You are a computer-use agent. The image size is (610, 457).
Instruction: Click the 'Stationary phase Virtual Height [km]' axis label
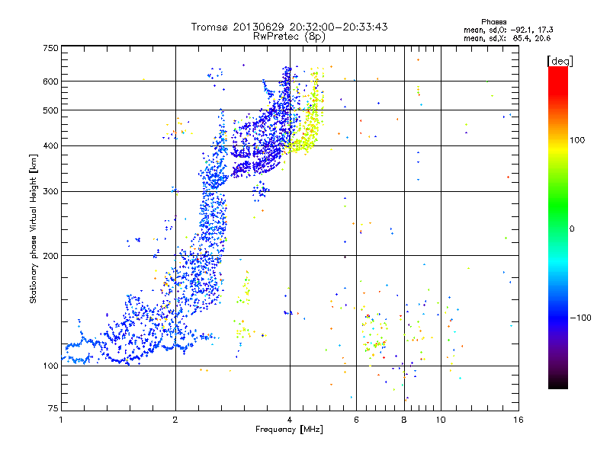click(33, 228)
